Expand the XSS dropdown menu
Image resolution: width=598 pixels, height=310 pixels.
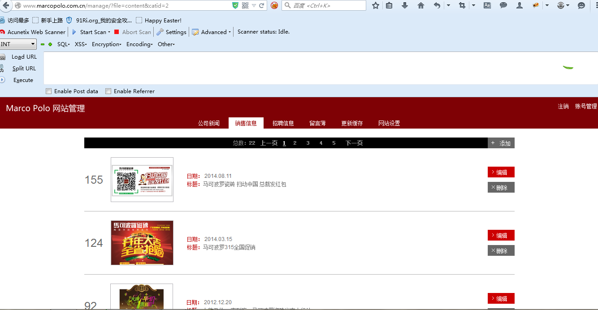click(81, 44)
